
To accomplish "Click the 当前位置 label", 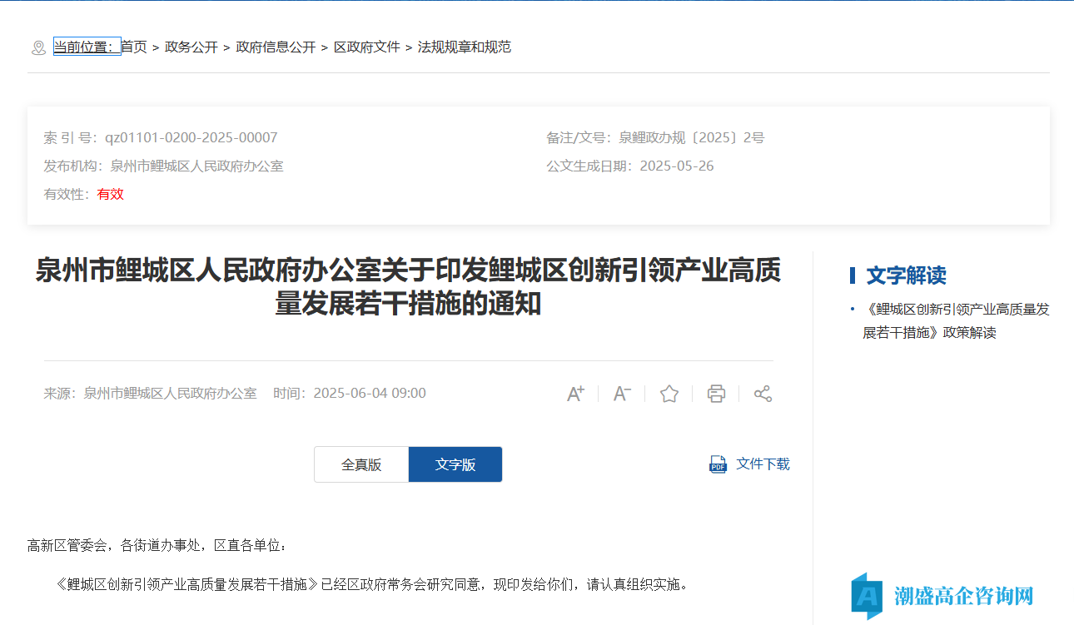I will coord(87,47).
